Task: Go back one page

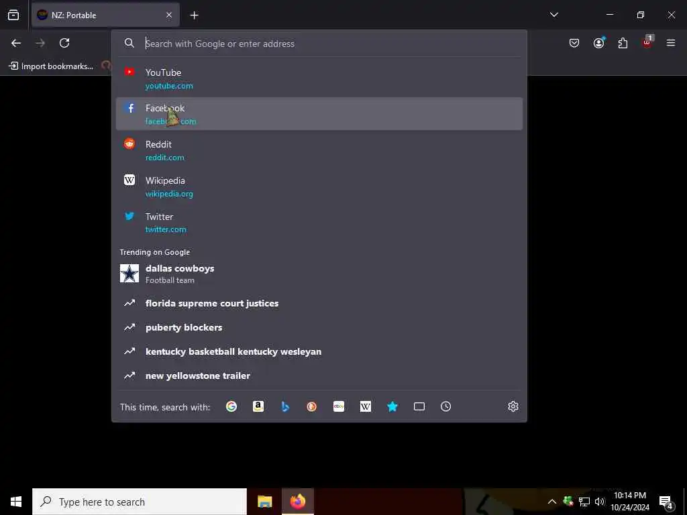Action: pos(16,43)
